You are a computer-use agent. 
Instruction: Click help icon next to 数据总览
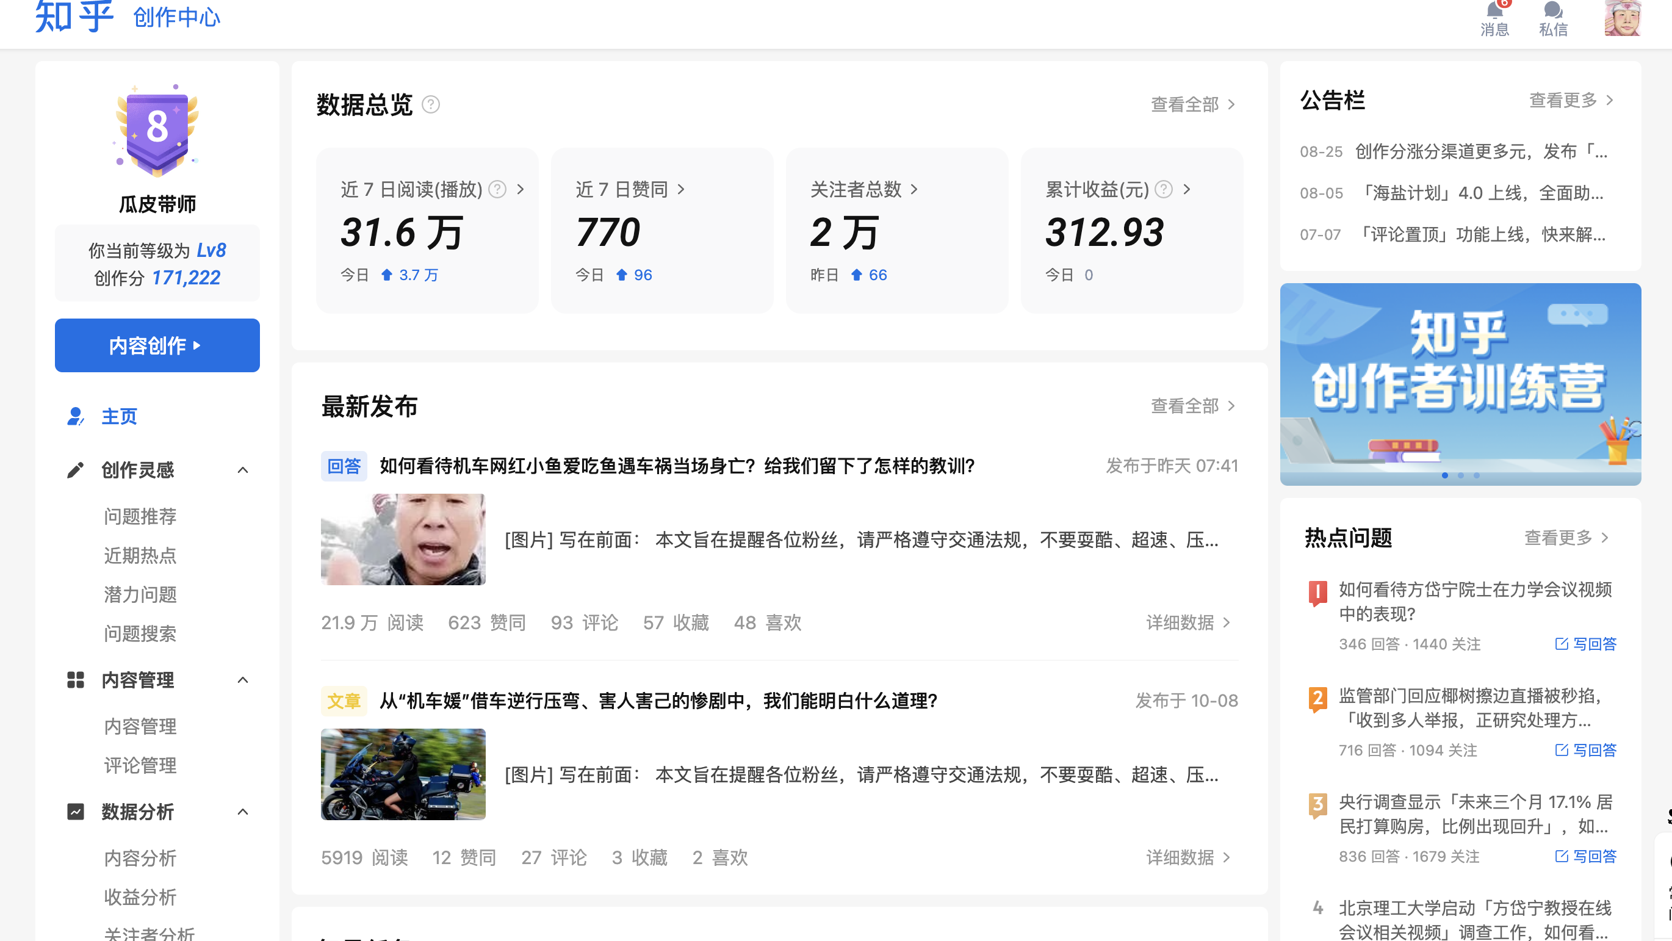(430, 104)
